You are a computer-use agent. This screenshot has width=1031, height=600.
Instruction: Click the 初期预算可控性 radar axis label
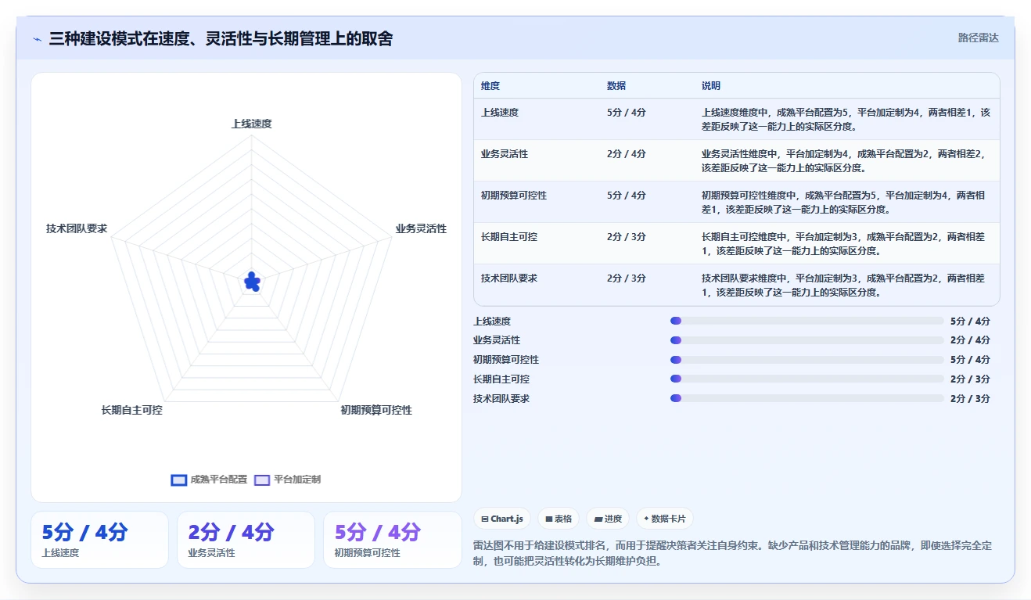[375, 410]
